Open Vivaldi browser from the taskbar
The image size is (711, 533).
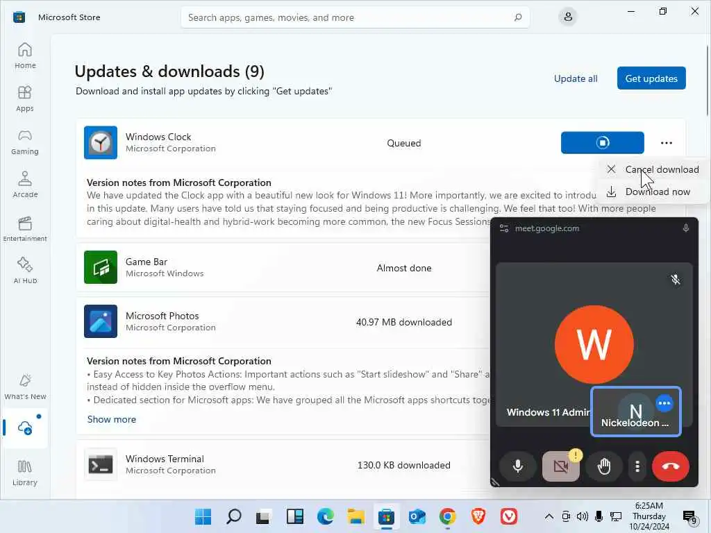[509, 516]
